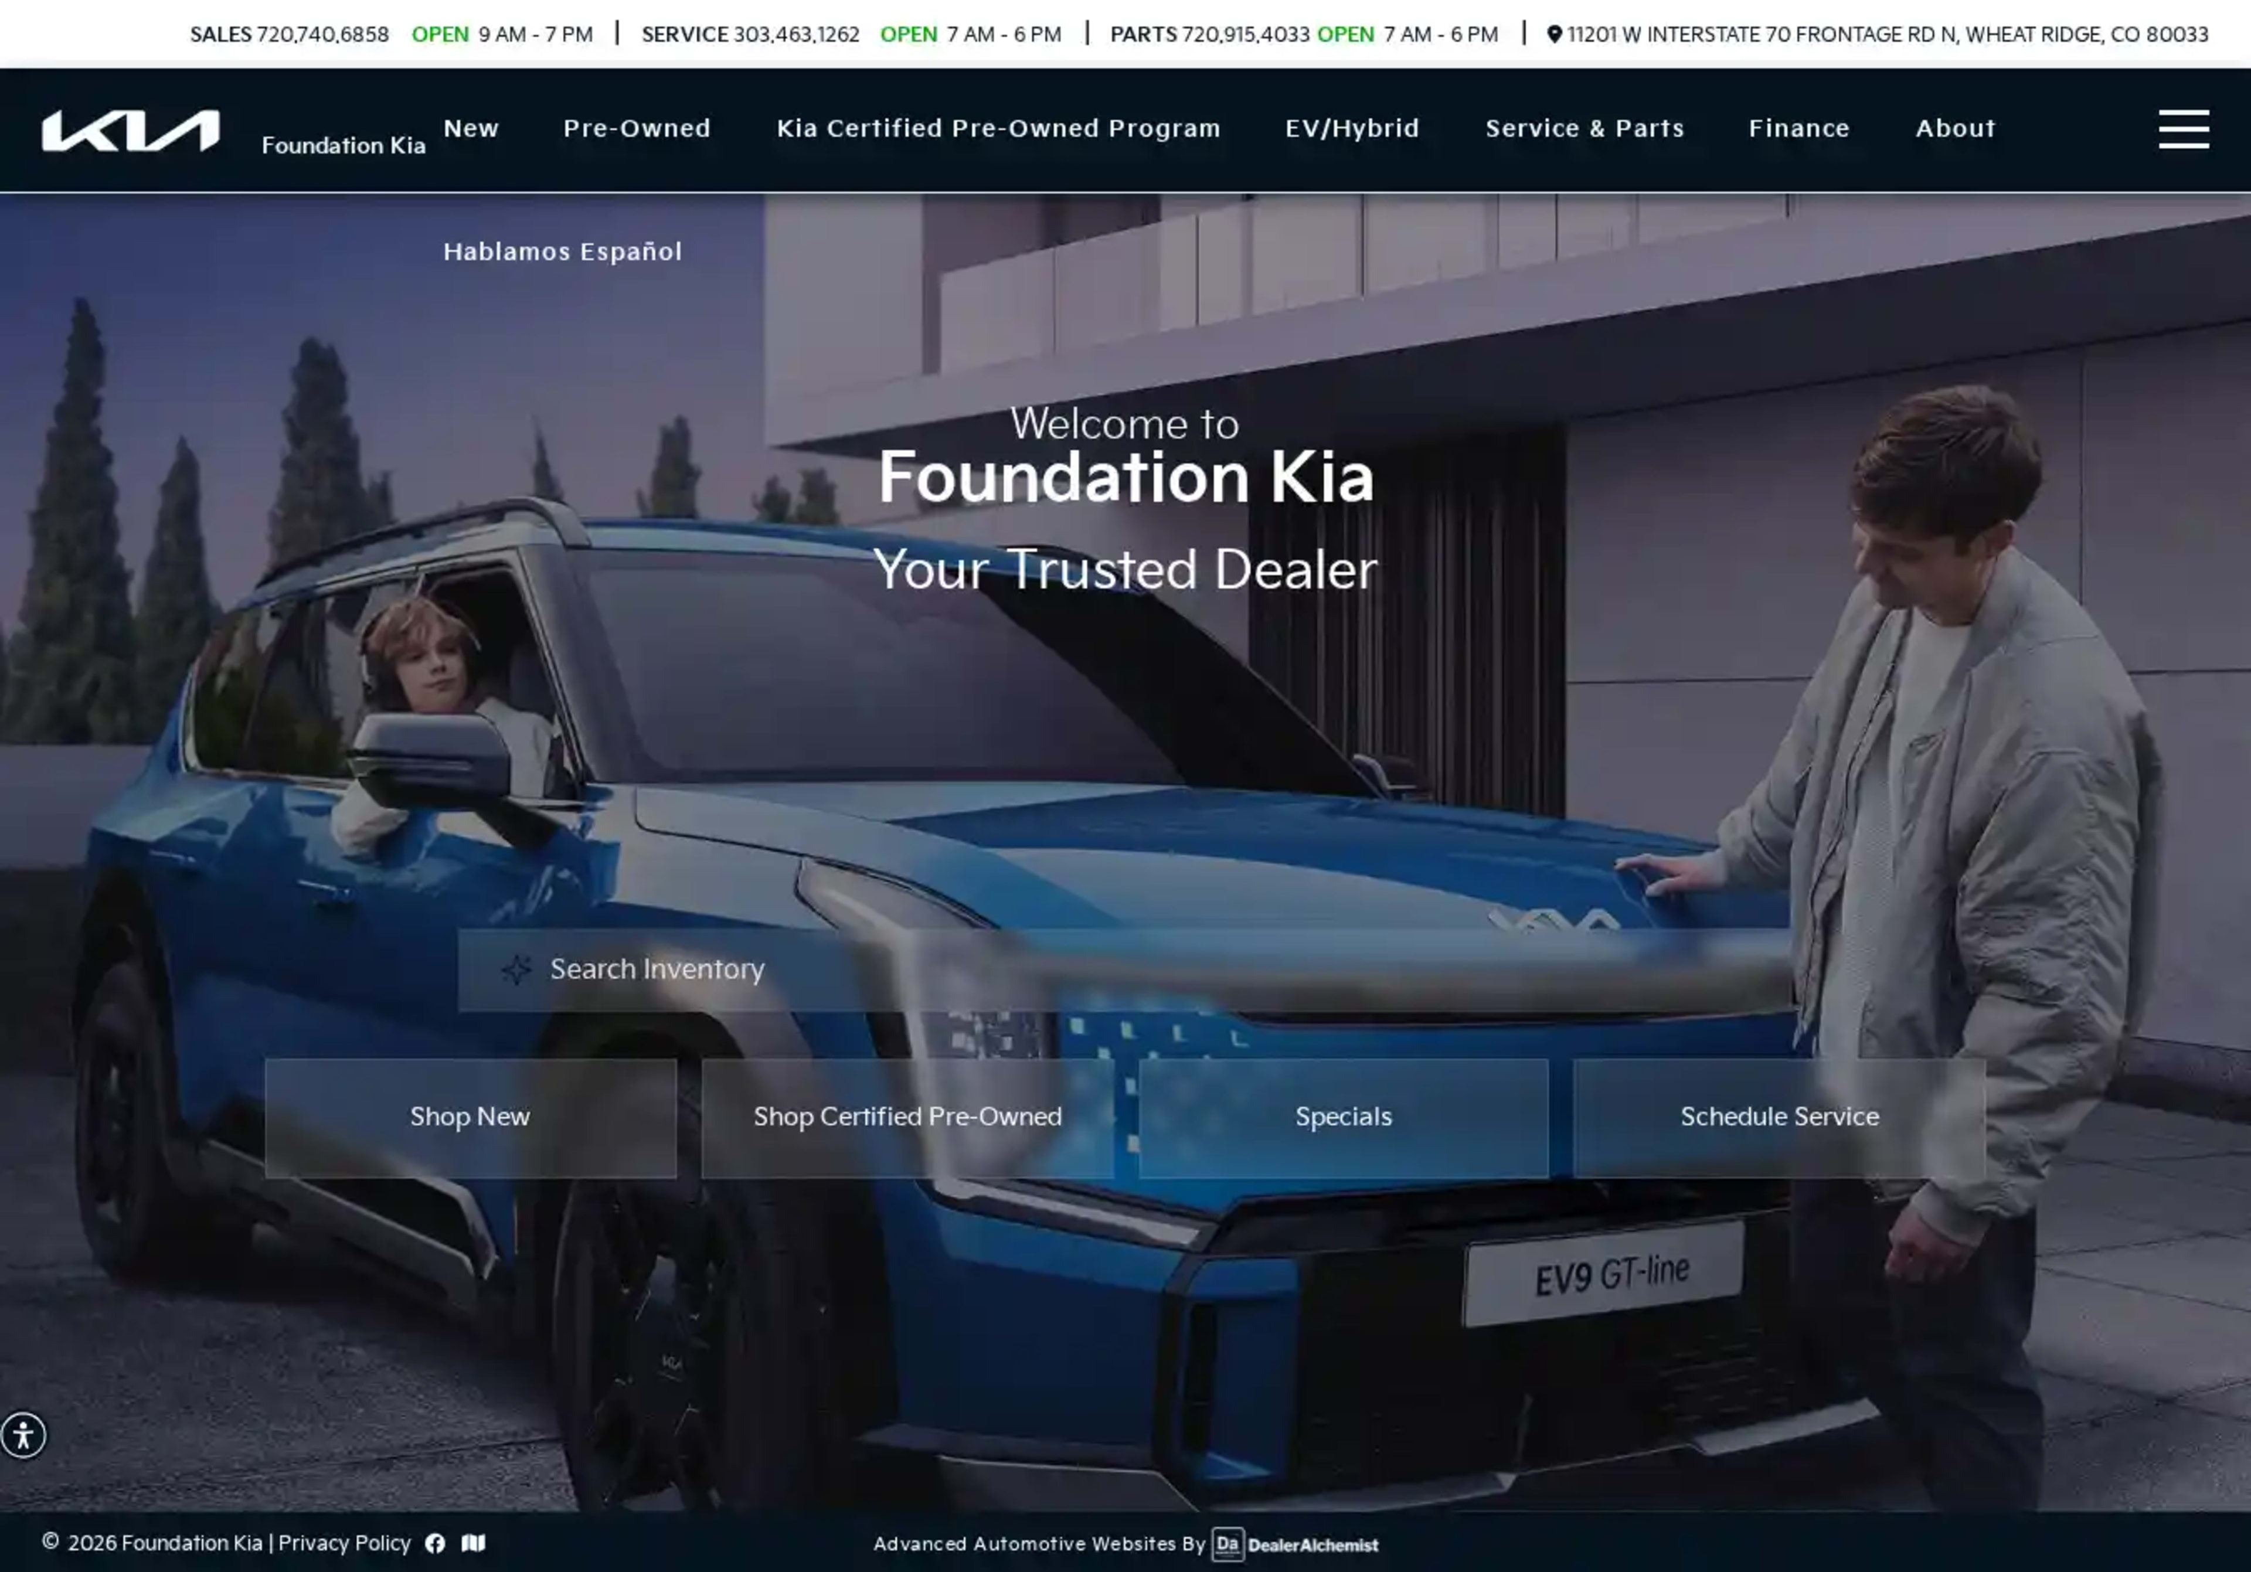Open the accessibility widget icon
This screenshot has height=1572, width=2251.
pos(23,1436)
